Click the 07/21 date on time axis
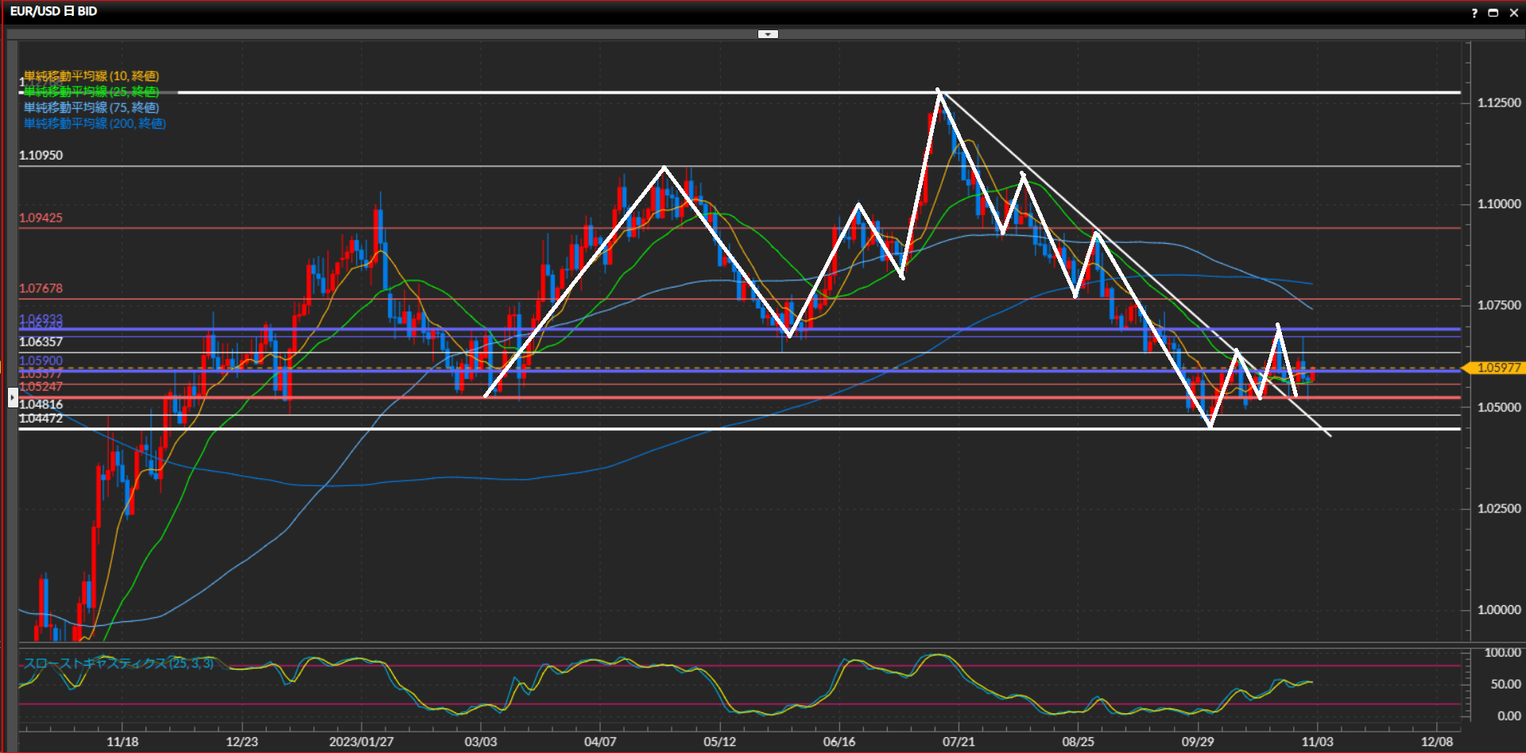The image size is (1526, 753). (x=959, y=742)
